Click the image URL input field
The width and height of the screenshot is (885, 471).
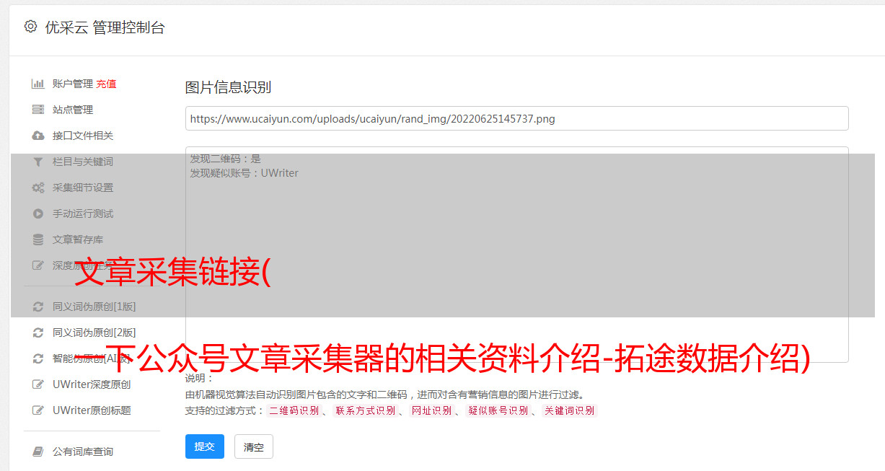516,118
